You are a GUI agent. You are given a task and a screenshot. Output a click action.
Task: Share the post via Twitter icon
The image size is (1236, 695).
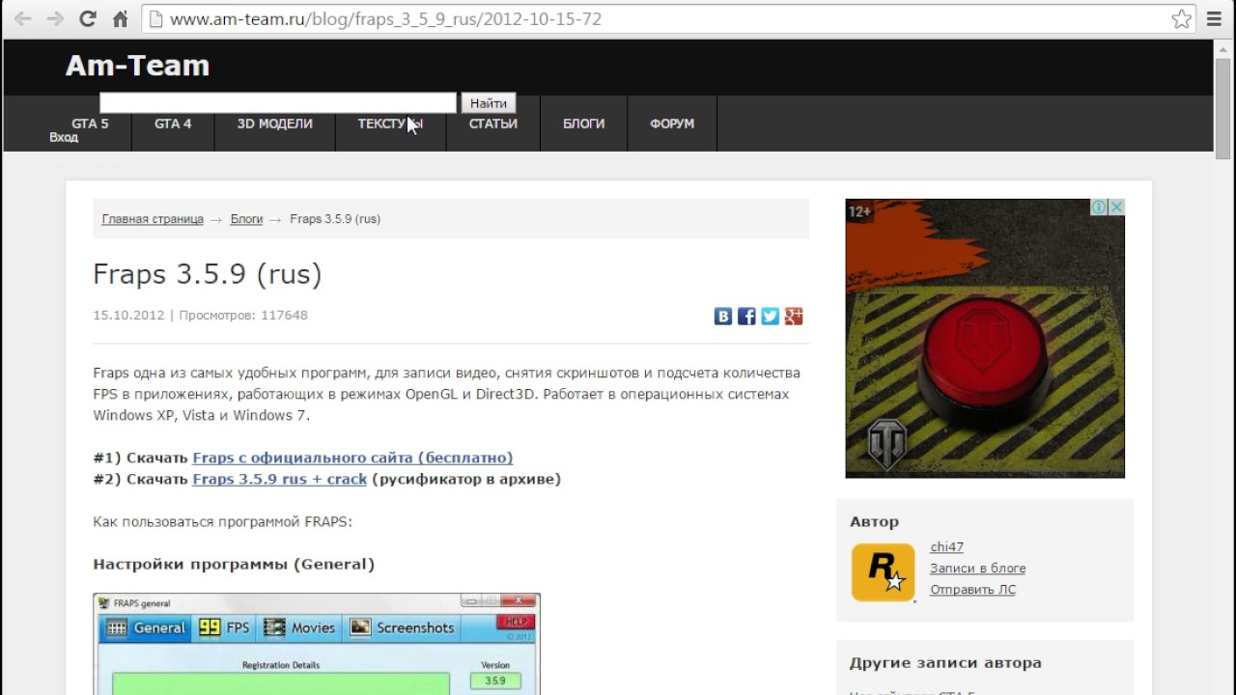click(770, 316)
